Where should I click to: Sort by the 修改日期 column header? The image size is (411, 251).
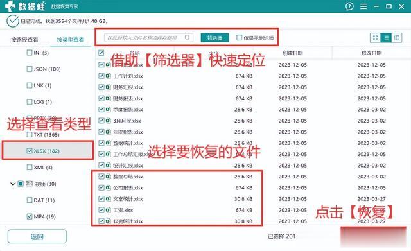[371, 53]
